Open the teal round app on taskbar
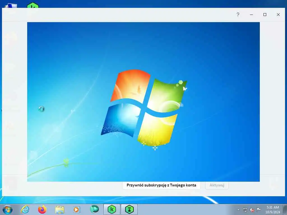Viewport: 287px width, 215px height. pos(94,209)
